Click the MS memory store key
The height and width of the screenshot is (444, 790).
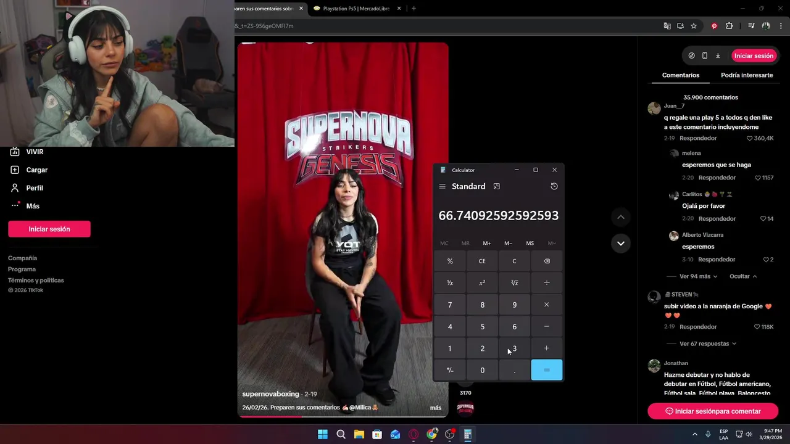pos(530,243)
